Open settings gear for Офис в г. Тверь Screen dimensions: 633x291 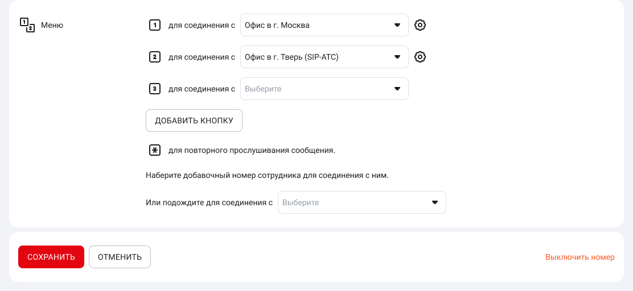coord(420,57)
